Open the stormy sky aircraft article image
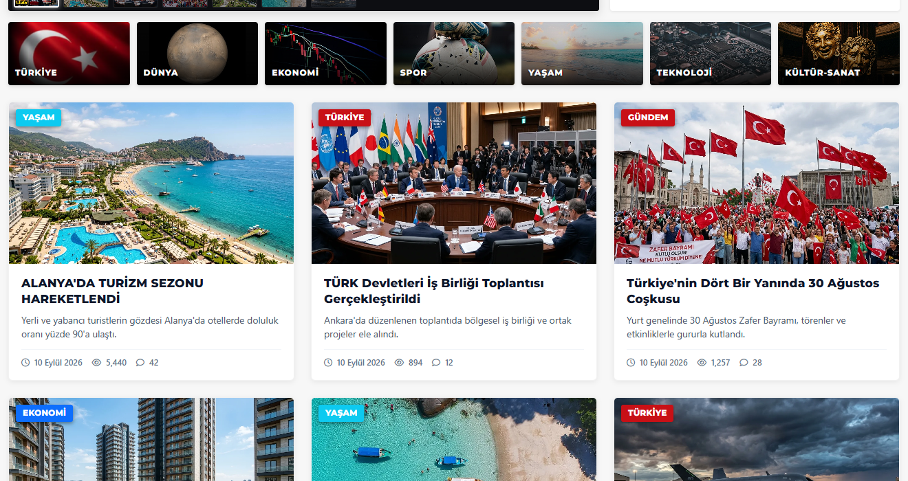The image size is (908, 481). pyautogui.click(x=757, y=440)
